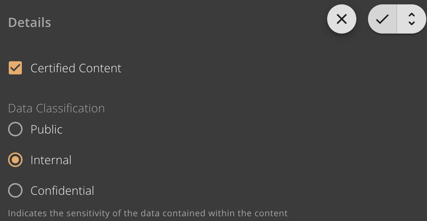Click the downward chevron arrow icon

411,23
